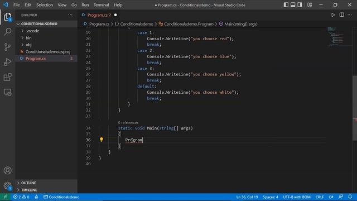The height and width of the screenshot is (201, 357).
Task: Click the Run code play button
Action: tap(333, 15)
